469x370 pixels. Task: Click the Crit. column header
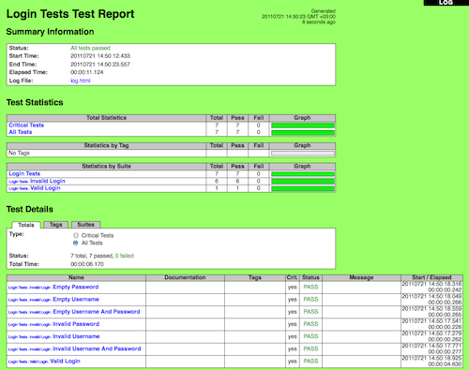pos(293,277)
